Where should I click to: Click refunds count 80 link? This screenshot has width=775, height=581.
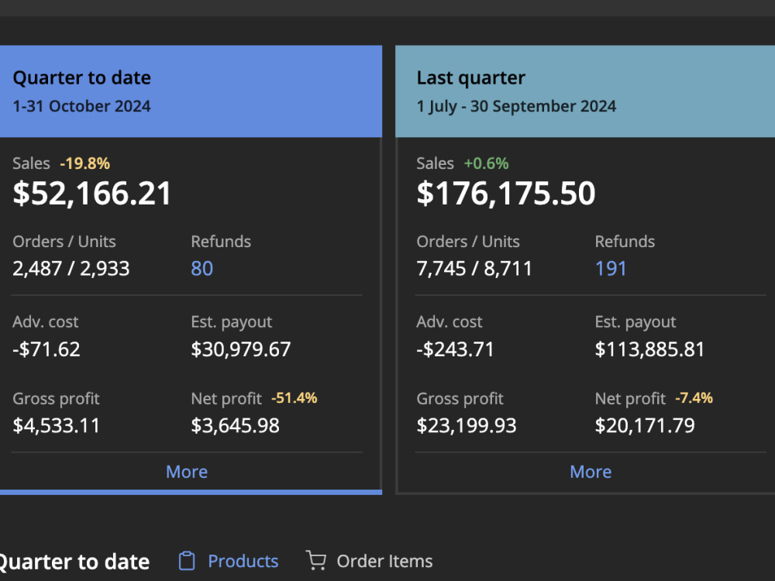201,268
